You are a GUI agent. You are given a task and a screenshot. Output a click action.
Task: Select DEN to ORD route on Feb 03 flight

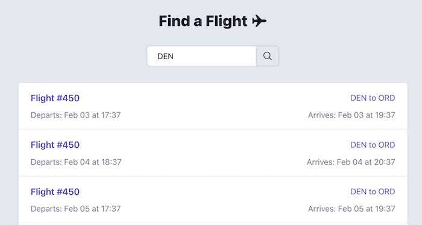pos(373,98)
